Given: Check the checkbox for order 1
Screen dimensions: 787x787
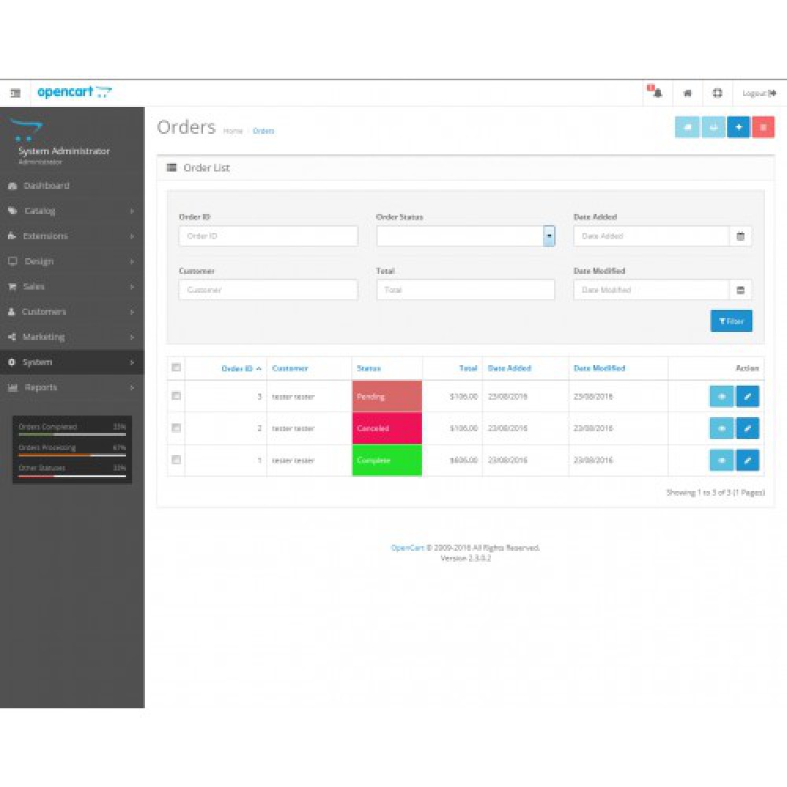Looking at the screenshot, I should pos(176,460).
